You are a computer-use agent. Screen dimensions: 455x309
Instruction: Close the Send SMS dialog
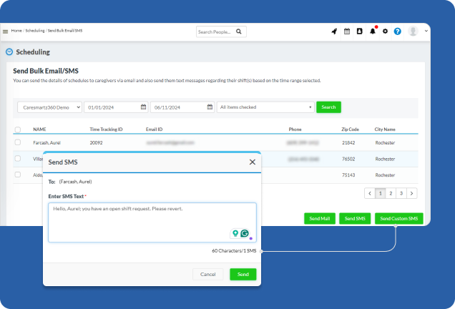252,162
